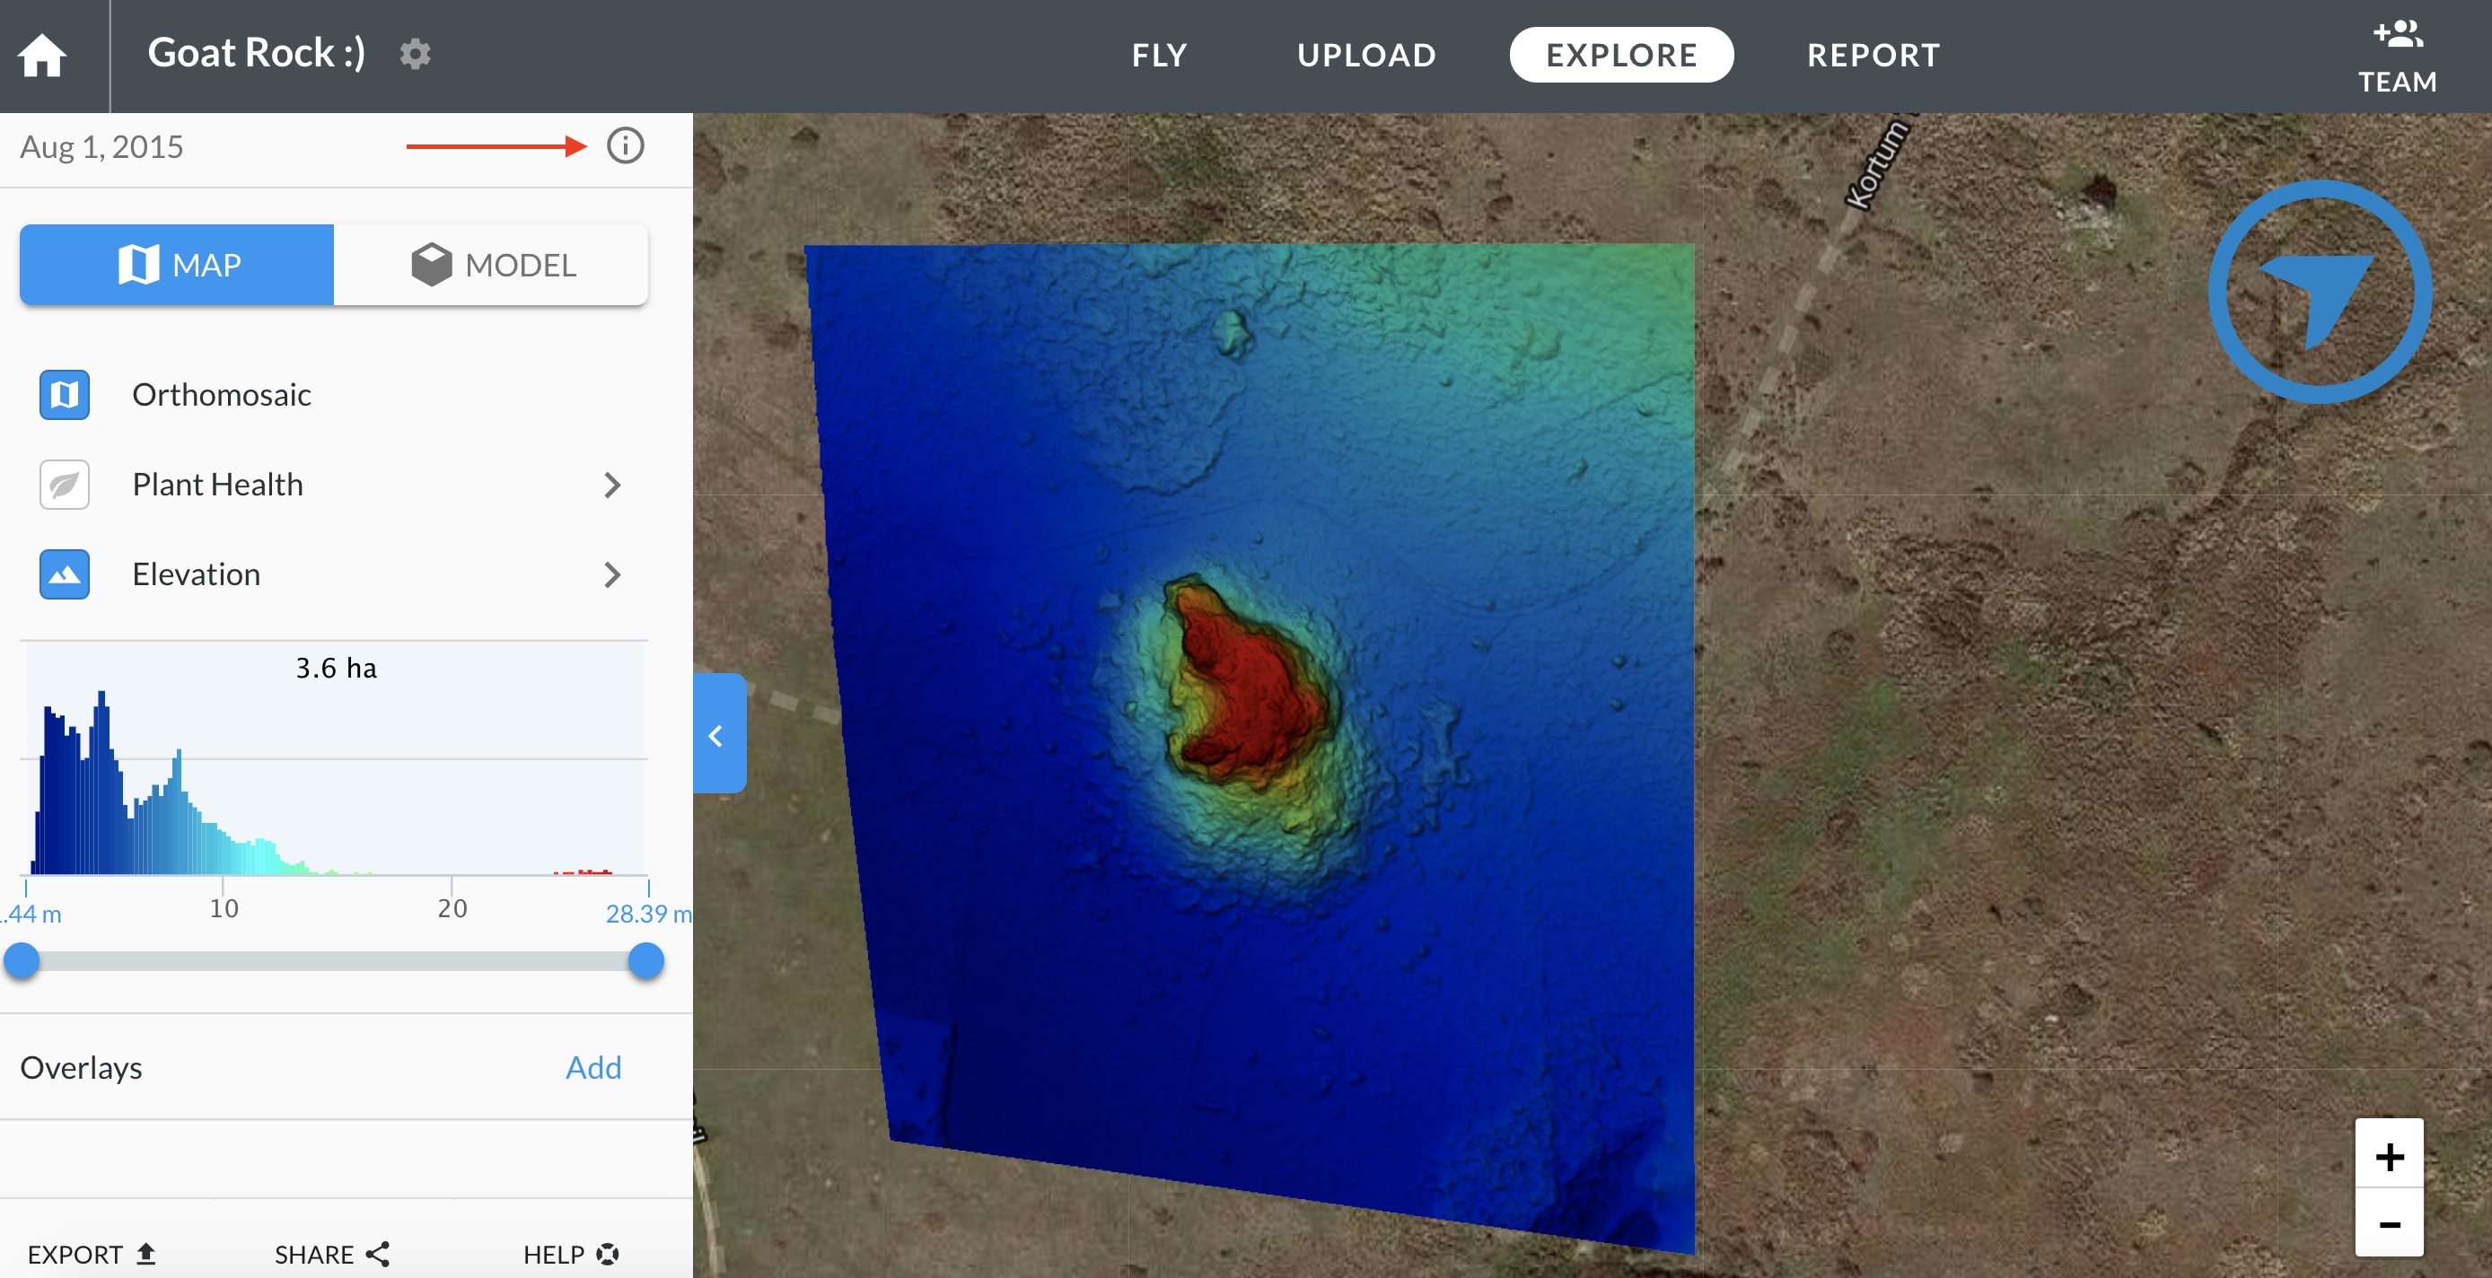The height and width of the screenshot is (1278, 2492).
Task: Zoom in the map with plus
Action: click(2389, 1156)
